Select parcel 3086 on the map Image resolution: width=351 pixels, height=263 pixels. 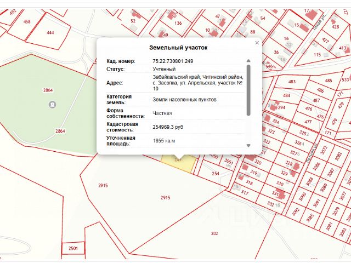[316, 167]
